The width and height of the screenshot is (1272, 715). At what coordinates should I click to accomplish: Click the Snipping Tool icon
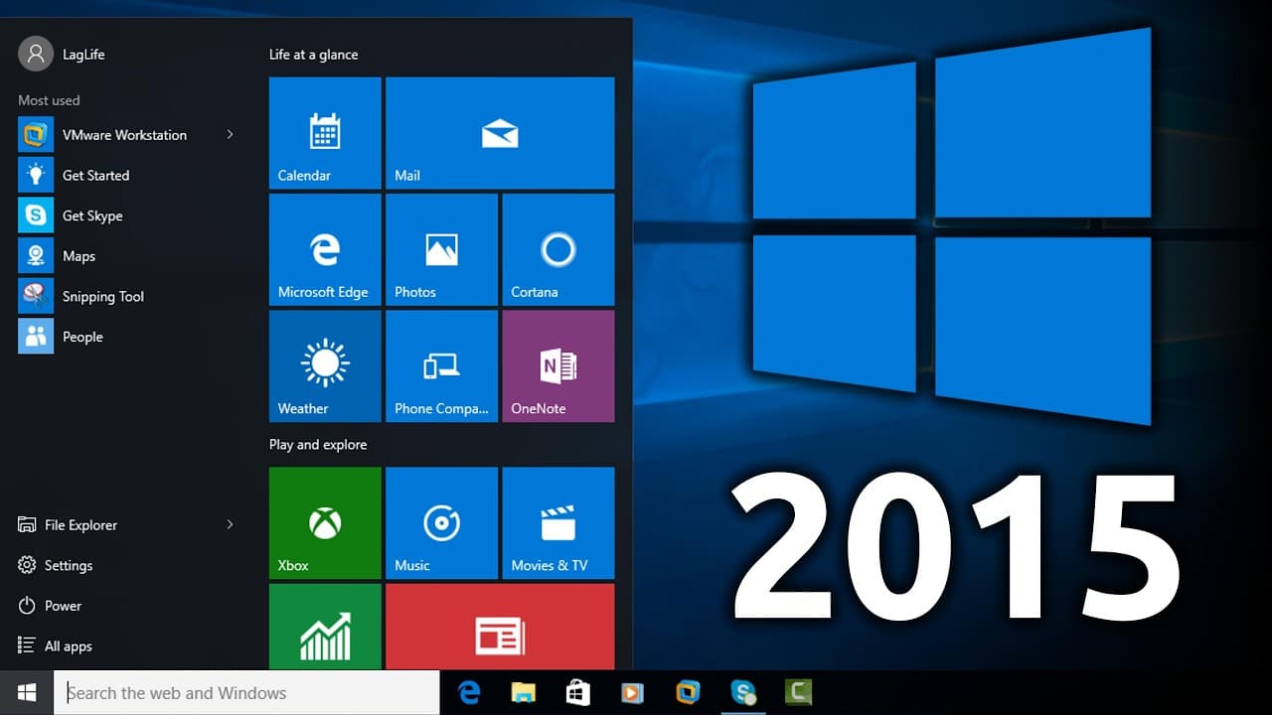[x=36, y=296]
